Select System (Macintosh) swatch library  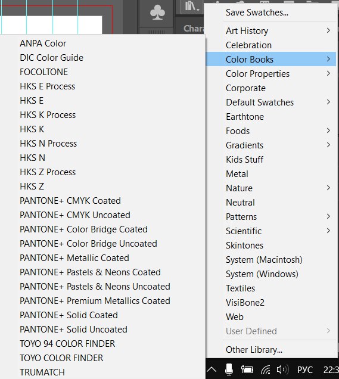click(x=271, y=260)
